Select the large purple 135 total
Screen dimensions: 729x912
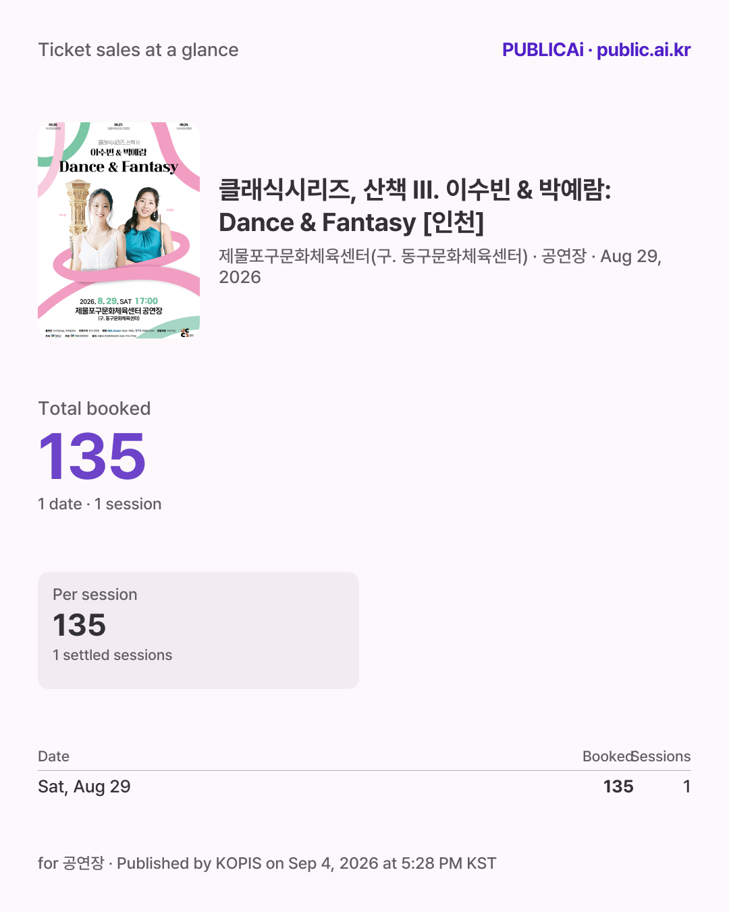pyautogui.click(x=92, y=457)
